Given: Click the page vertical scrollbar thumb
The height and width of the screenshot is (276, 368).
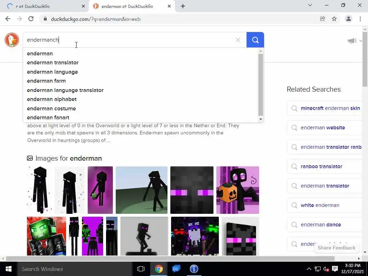Looking at the screenshot, I should 365,59.
